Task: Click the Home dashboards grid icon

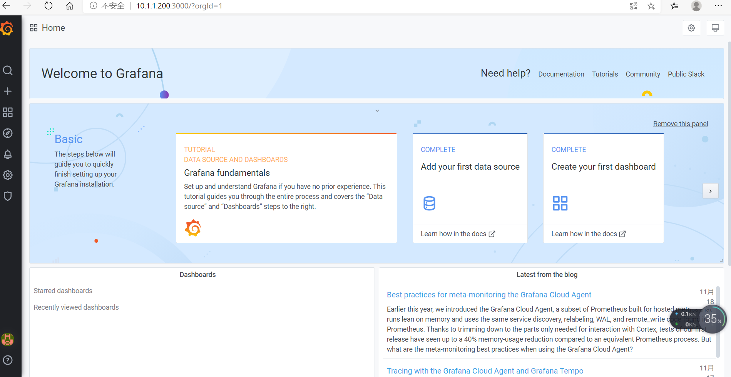Action: 33,28
